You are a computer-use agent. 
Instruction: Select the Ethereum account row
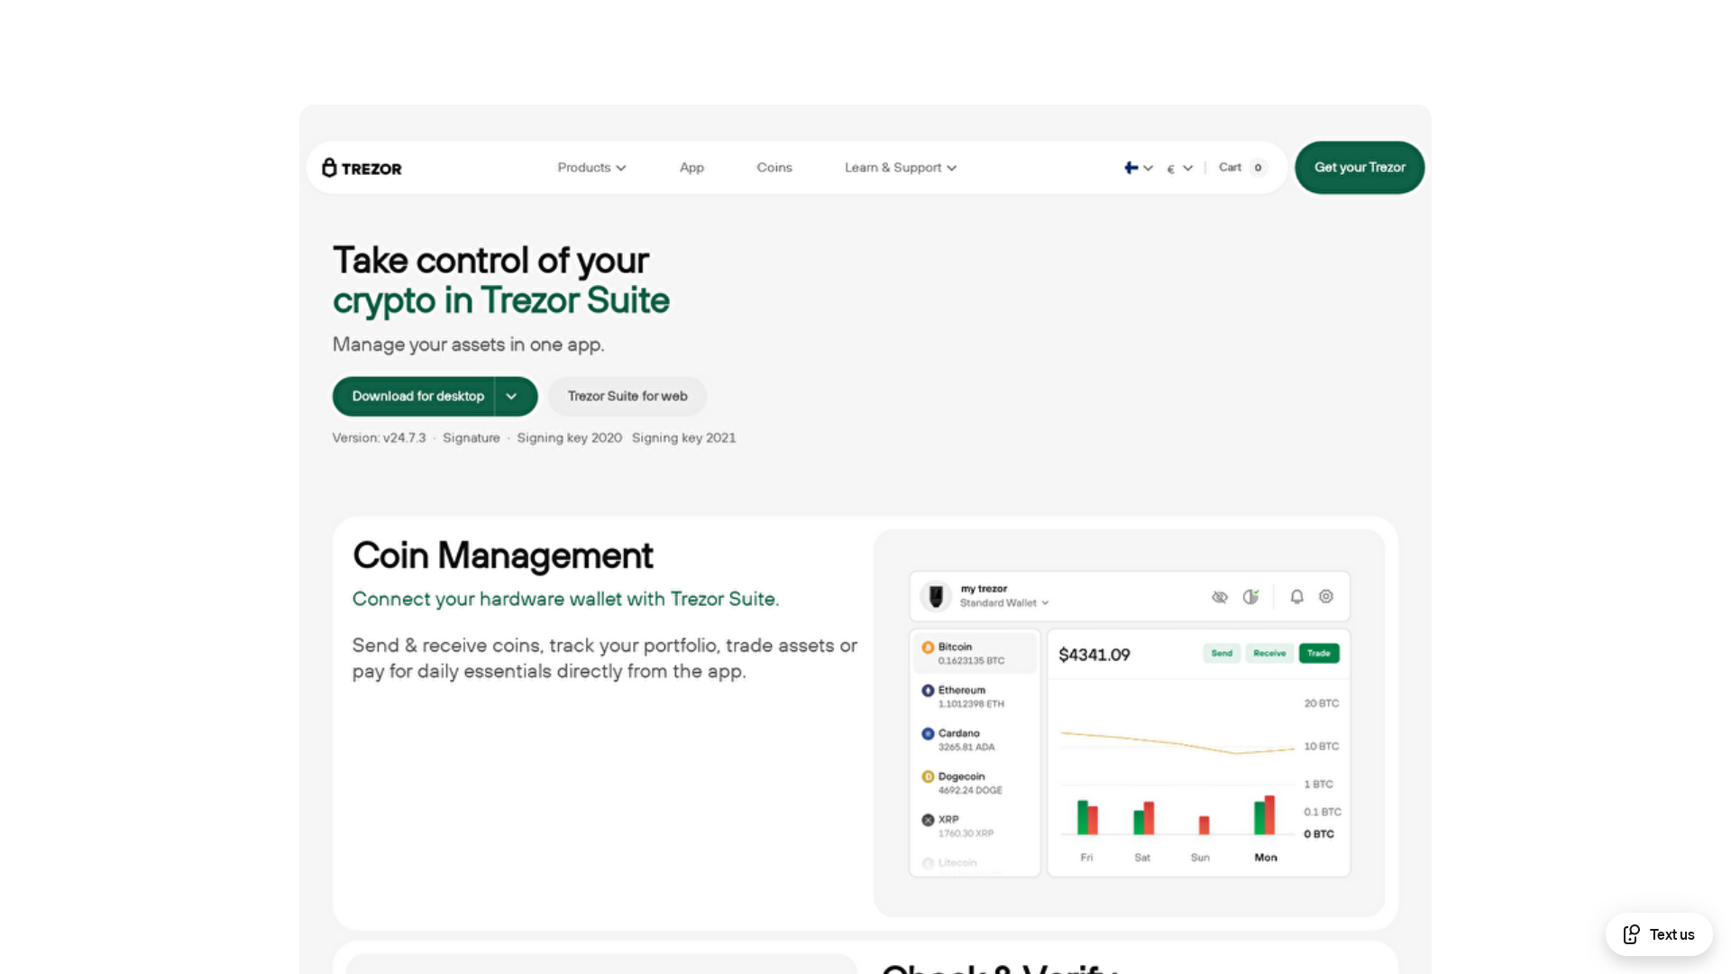pyautogui.click(x=975, y=696)
